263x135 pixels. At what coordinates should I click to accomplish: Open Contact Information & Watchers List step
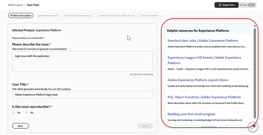pyautogui.click(x=116, y=15)
